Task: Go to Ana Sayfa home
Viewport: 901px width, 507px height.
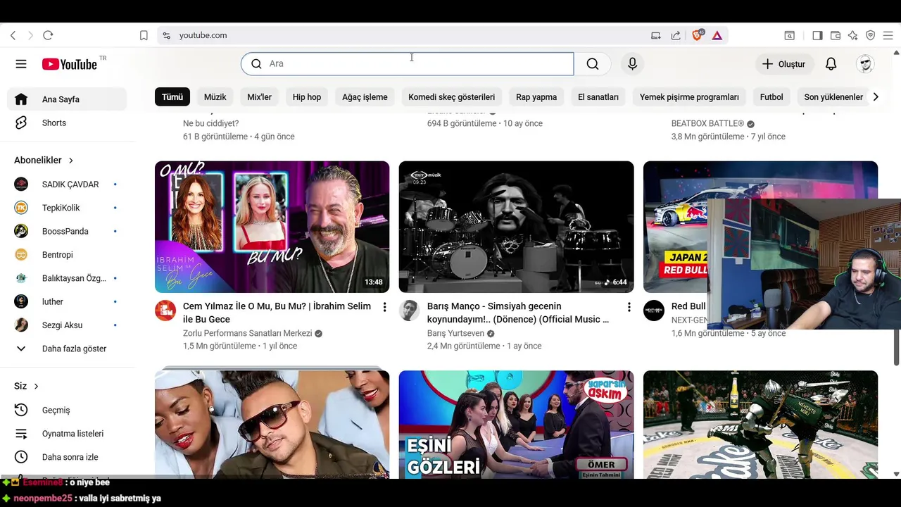Action: point(67,99)
